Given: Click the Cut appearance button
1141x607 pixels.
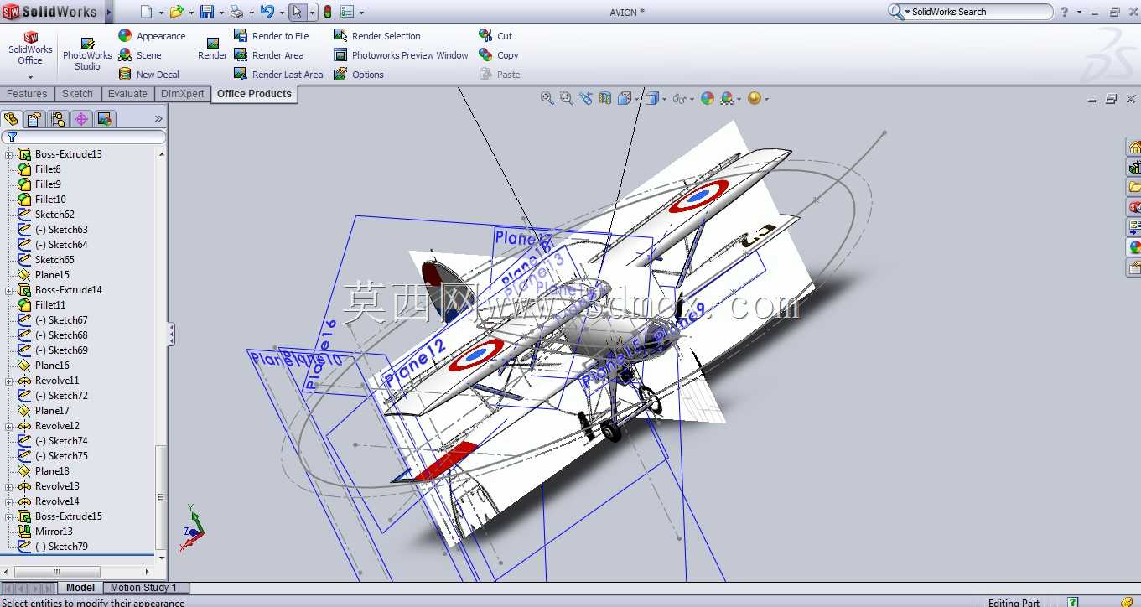Looking at the screenshot, I should [x=495, y=36].
